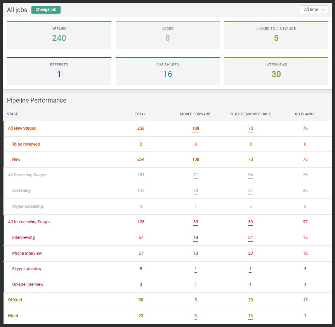
Task: Click the All Screening Stages row label
Action: point(27,175)
